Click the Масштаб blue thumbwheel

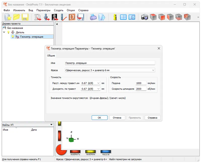tap(106, 151)
